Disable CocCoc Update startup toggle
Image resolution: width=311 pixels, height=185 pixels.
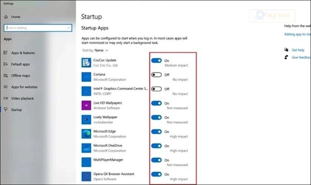157,60
